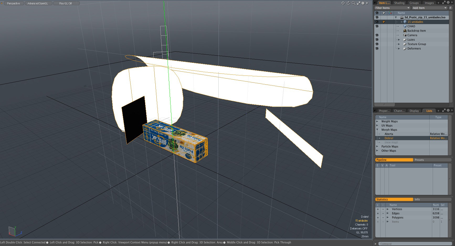Toggle the Texture Group eye icon
Image resolution: width=455 pixels, height=246 pixels.
pyautogui.click(x=377, y=44)
